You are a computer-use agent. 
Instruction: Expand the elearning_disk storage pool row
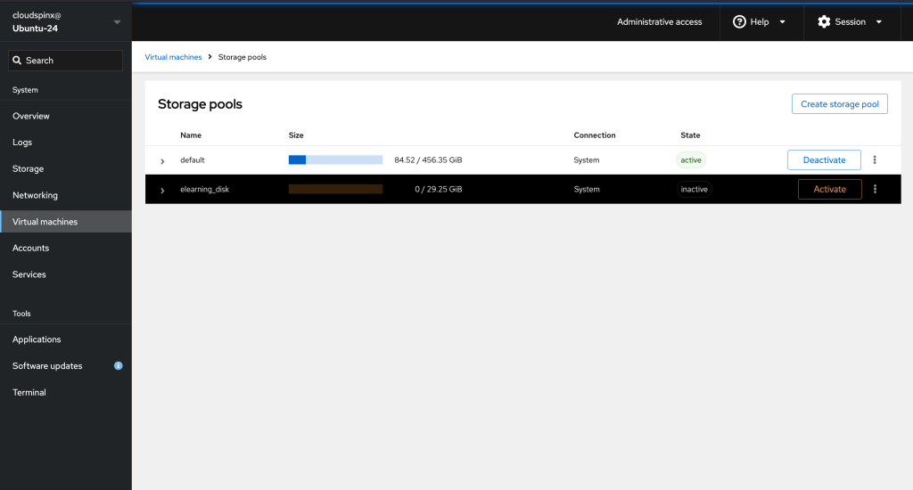click(162, 190)
